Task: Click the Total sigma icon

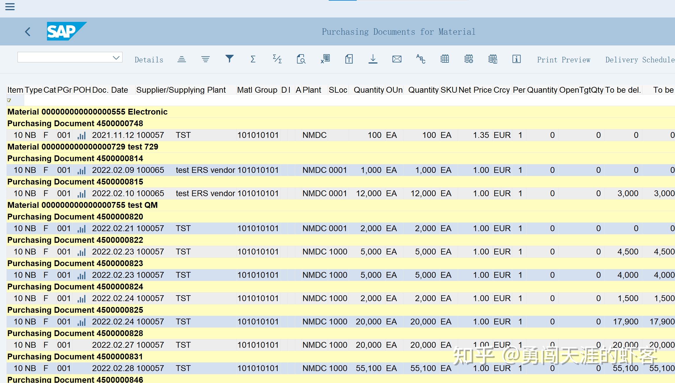Action: coord(253,59)
